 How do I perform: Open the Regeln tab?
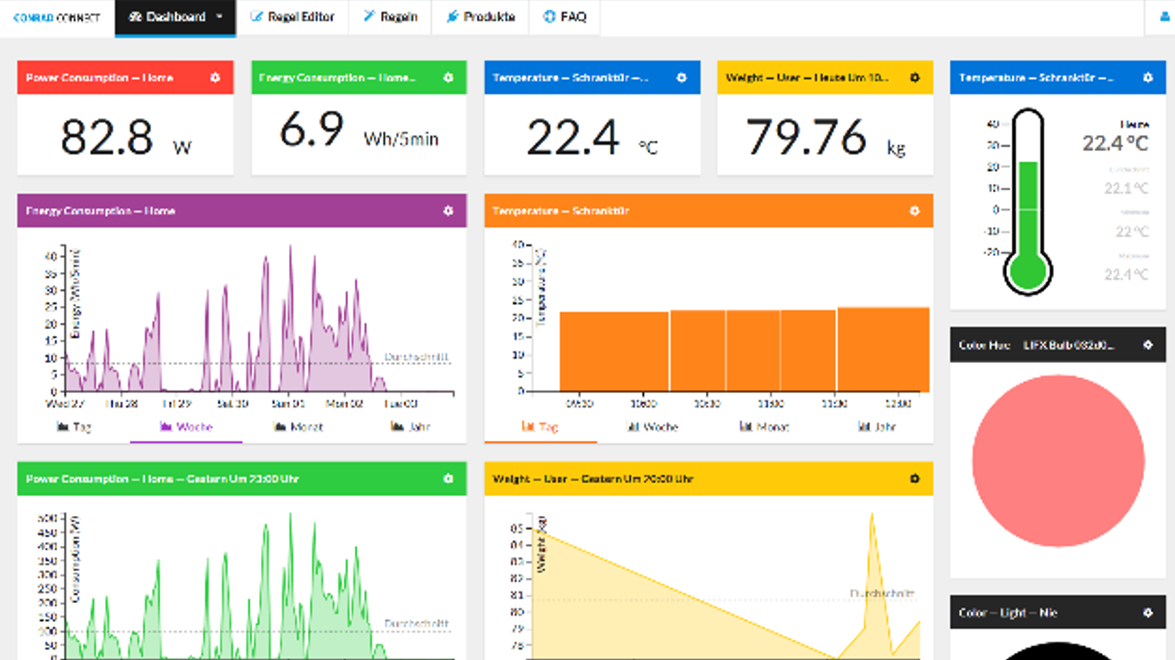(x=390, y=17)
